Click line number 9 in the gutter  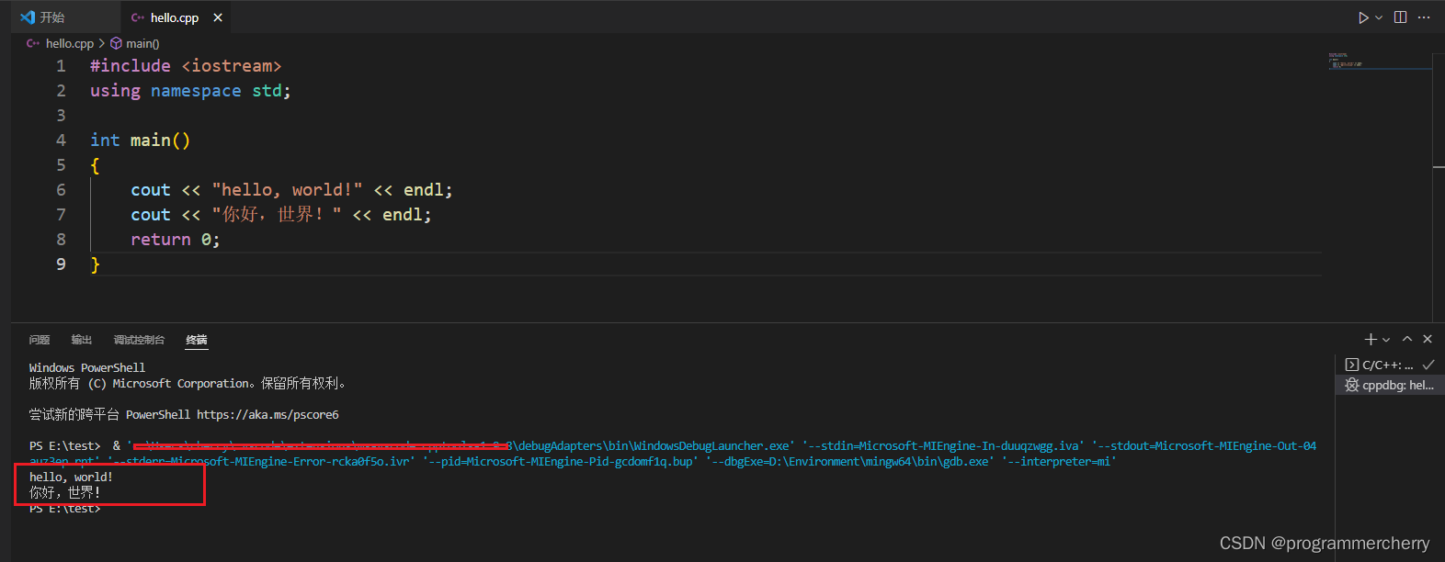click(61, 264)
